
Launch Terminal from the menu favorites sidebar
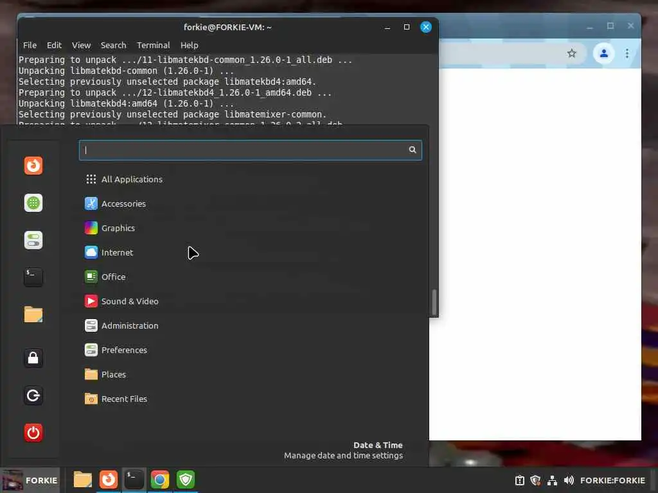click(x=33, y=277)
